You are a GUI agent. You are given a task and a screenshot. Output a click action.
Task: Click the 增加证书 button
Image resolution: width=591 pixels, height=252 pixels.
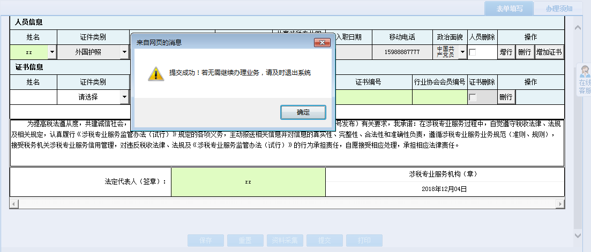pyautogui.click(x=549, y=52)
